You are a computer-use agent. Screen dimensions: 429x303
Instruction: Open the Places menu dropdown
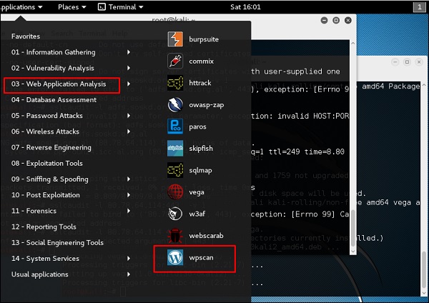click(x=72, y=7)
